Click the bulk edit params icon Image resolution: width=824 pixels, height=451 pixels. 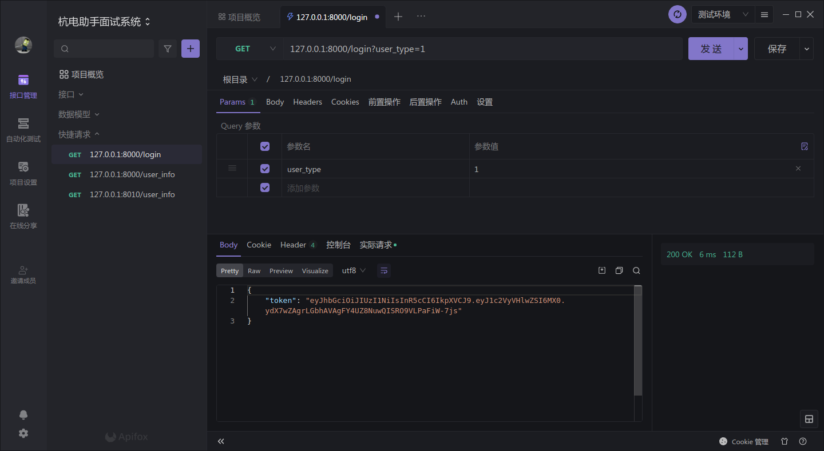click(x=805, y=146)
